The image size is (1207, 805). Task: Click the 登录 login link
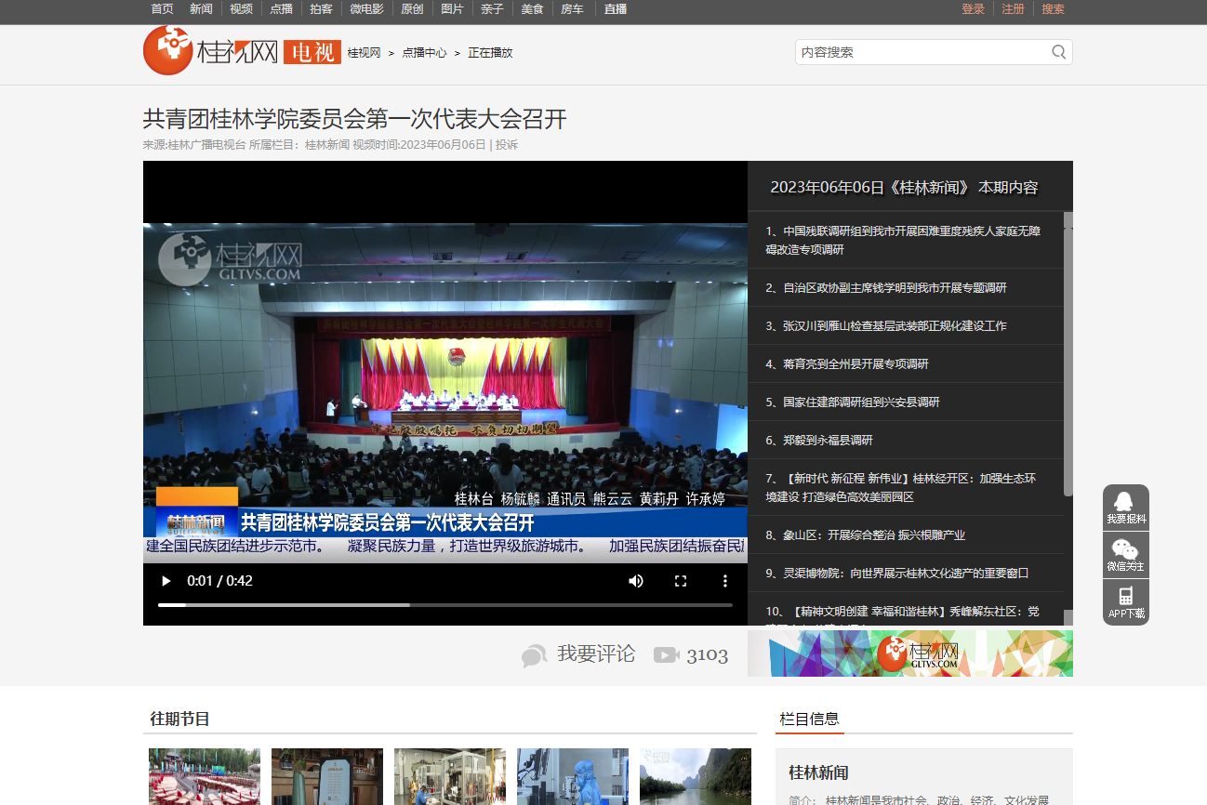click(973, 9)
